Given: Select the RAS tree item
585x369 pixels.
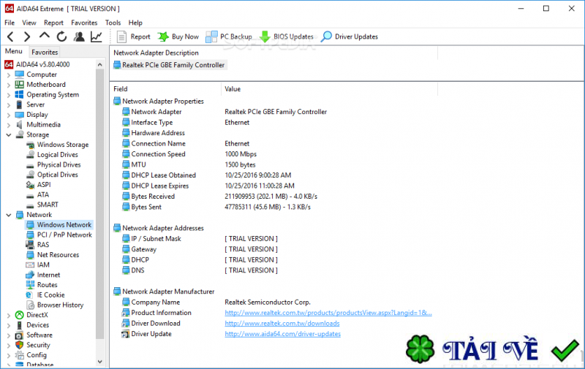Looking at the screenshot, I should [x=38, y=245].
